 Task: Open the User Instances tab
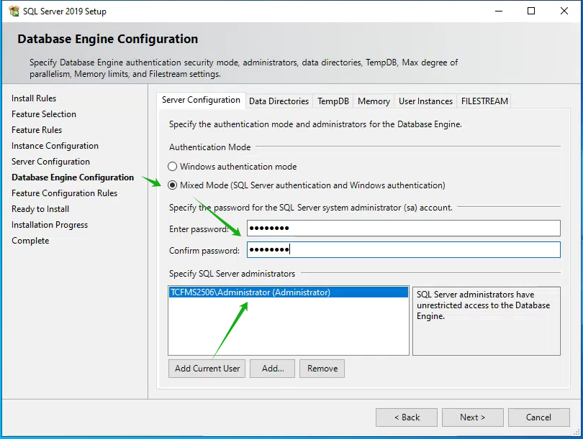point(425,101)
